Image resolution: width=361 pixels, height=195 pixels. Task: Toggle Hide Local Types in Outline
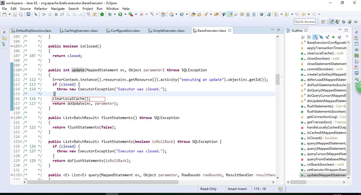[x=340, y=37]
